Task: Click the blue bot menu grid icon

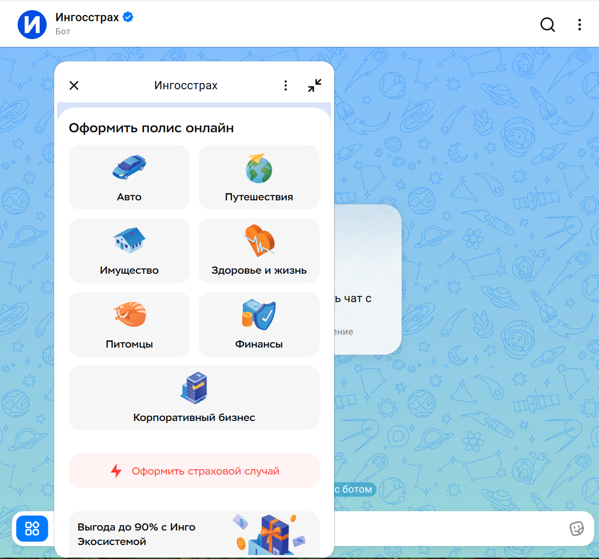Action: pos(32,529)
